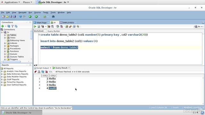The width and height of the screenshot is (205, 115).
Task: Click the Run Statement green triangle icon
Action: pyautogui.click(x=35, y=27)
